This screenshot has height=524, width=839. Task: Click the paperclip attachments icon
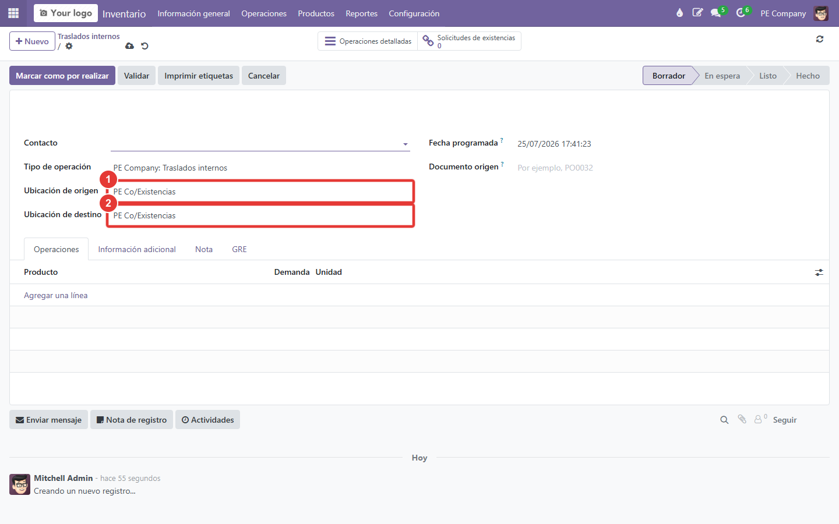pos(742,419)
